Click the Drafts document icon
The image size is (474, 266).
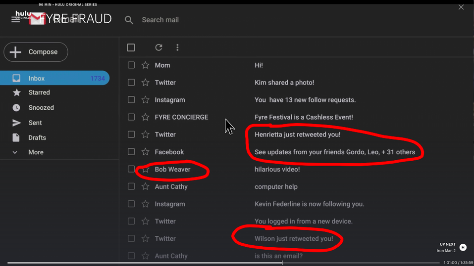pos(16,137)
